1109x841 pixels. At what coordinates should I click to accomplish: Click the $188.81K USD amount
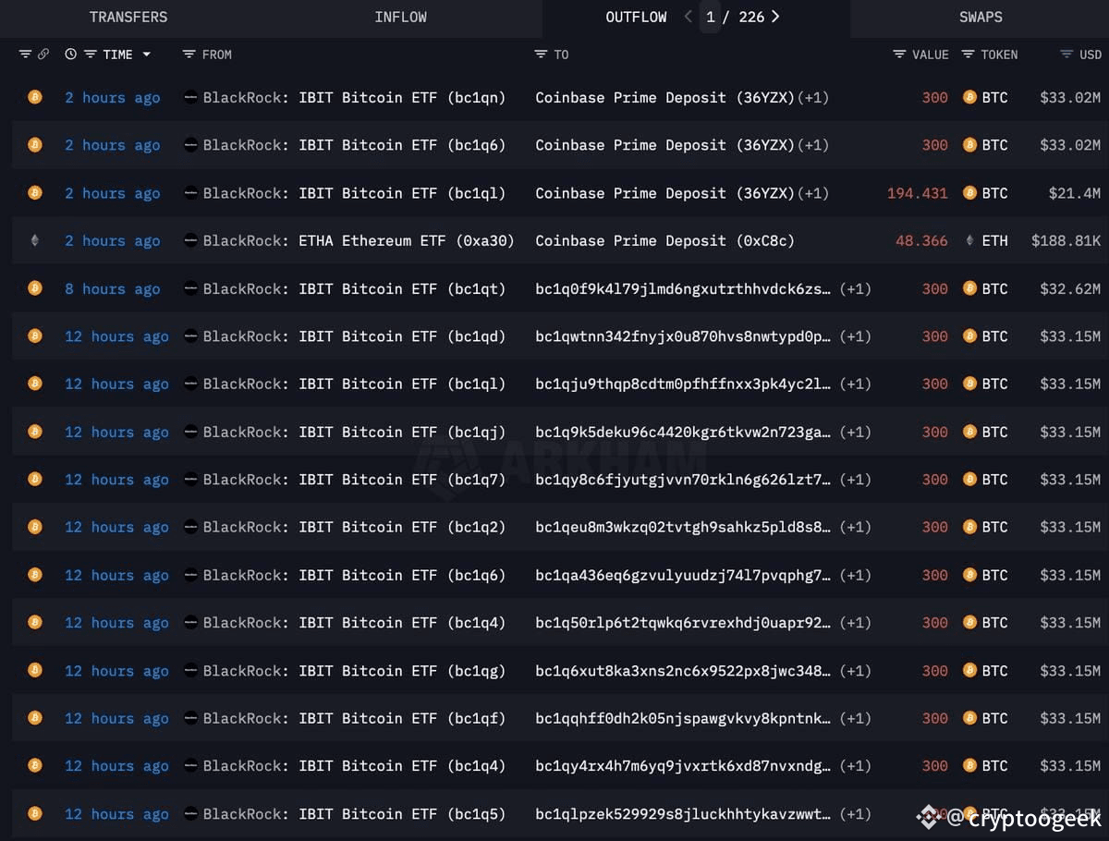tap(1066, 240)
